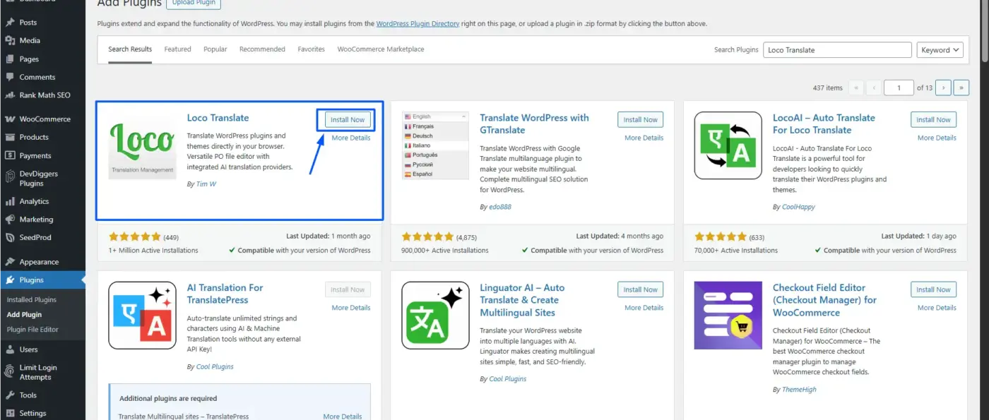The image size is (989, 420).
Task: Go to the next results page
Action: pyautogui.click(x=944, y=88)
